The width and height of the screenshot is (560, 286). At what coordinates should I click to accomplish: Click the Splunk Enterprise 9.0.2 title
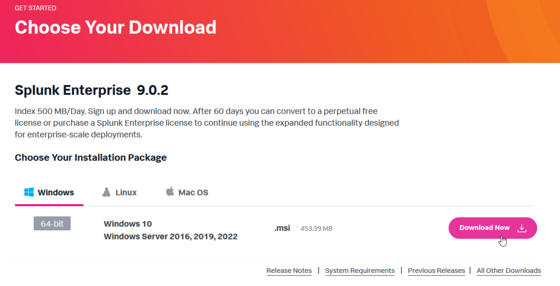pos(87,90)
